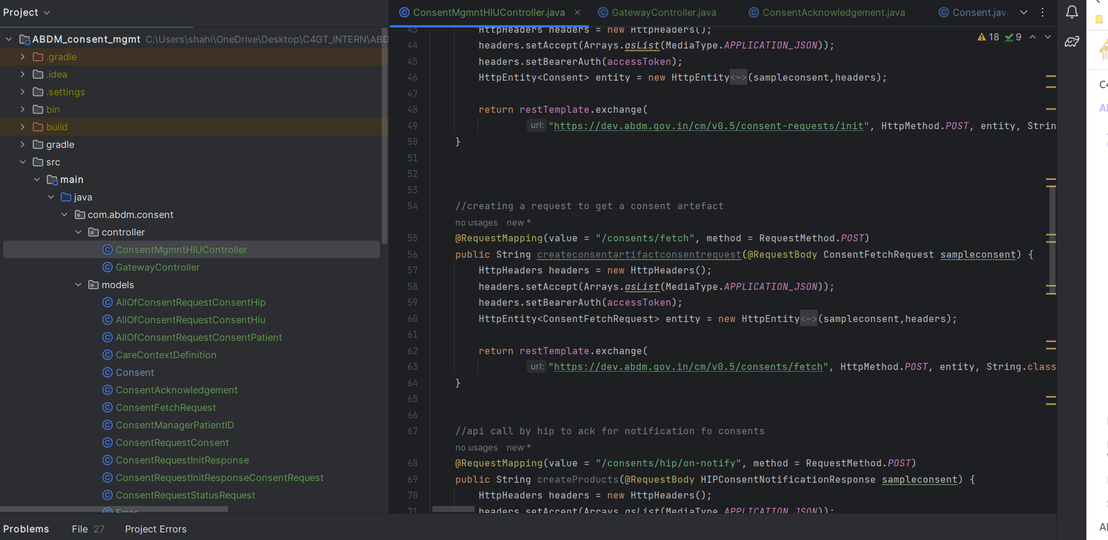The height and width of the screenshot is (540, 1108).
Task: Show hidden editor tabs dropdown list
Action: (1024, 12)
